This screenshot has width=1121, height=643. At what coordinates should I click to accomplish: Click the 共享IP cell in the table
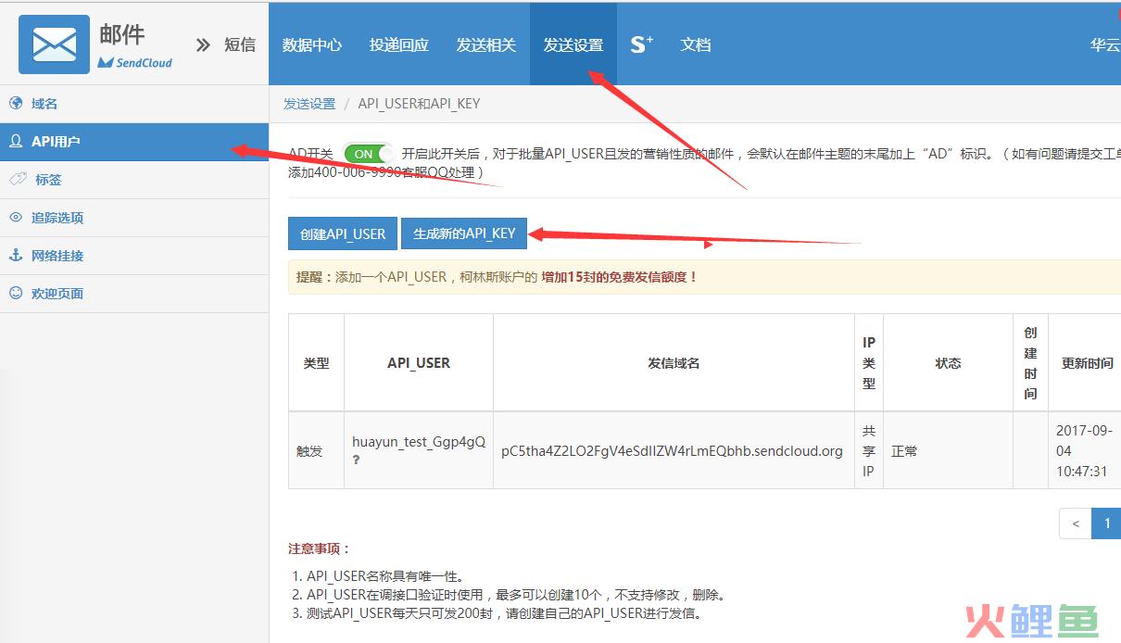click(x=869, y=450)
